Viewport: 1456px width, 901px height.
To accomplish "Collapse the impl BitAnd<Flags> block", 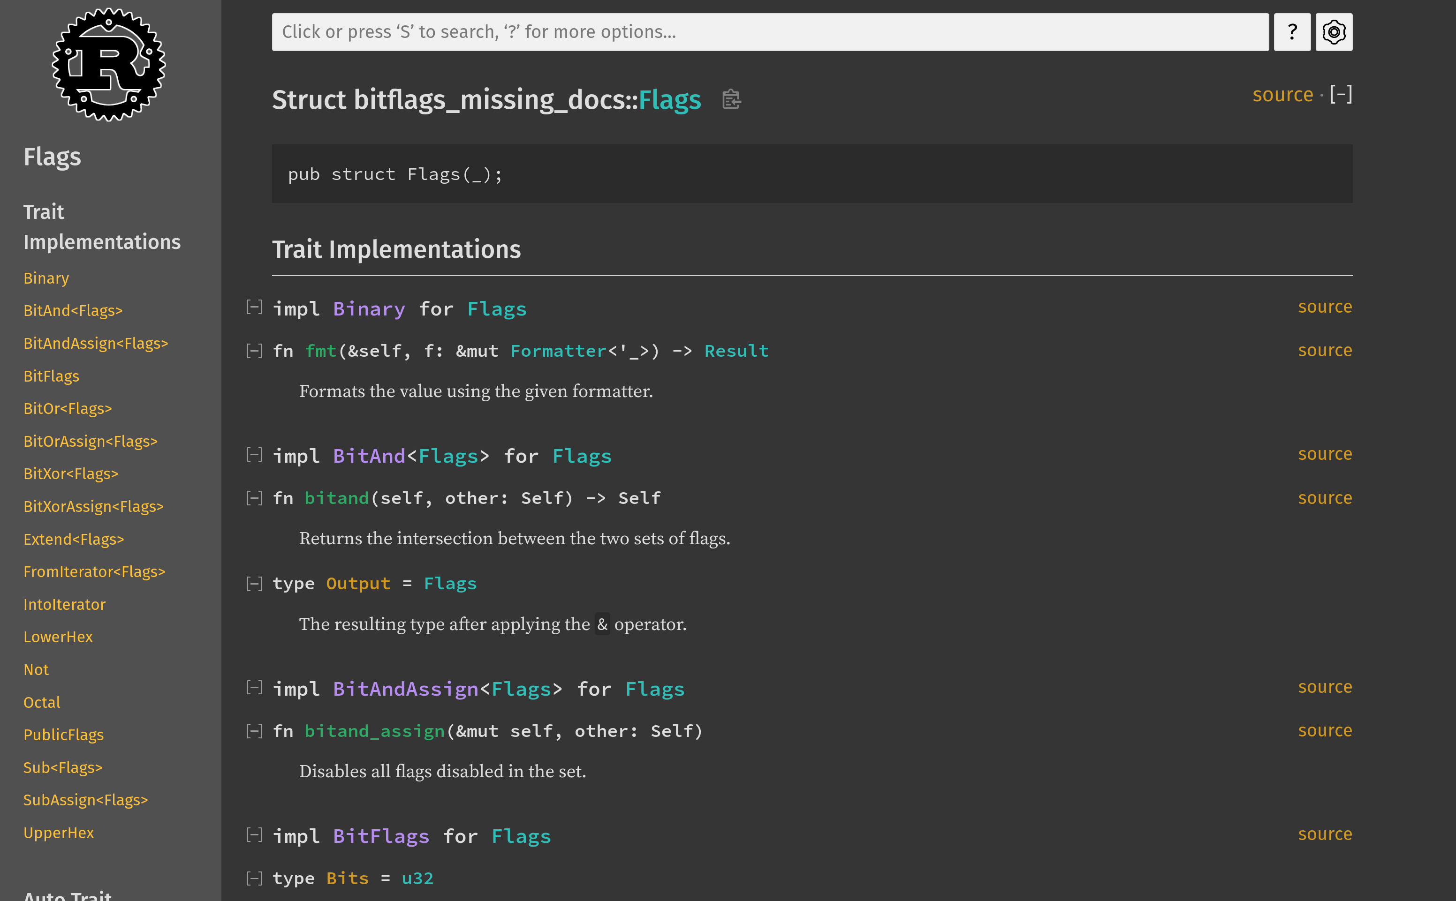I will tap(254, 454).
